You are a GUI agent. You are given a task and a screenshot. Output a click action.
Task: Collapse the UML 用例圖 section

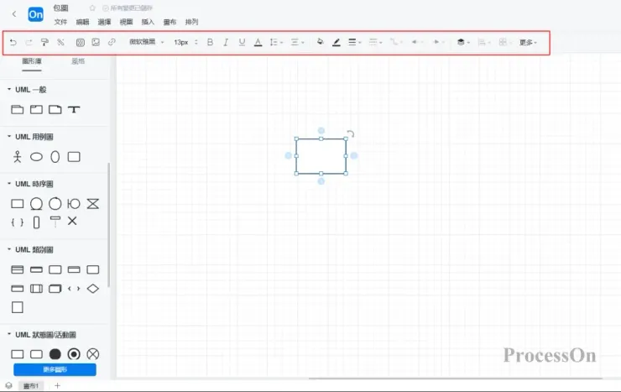tap(9, 137)
